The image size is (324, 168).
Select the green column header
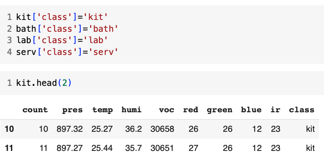(x=219, y=110)
